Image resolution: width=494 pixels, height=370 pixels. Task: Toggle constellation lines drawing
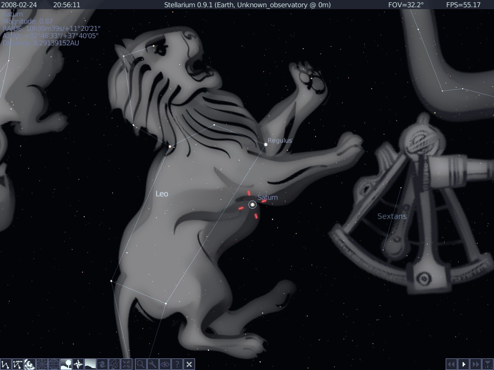point(6,364)
